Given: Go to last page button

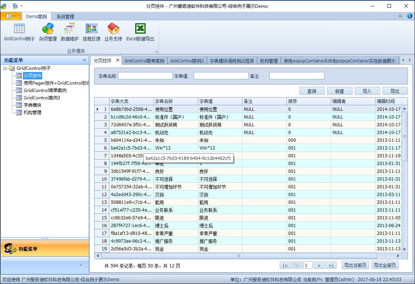Looking at the screenshot, I should 331,265.
